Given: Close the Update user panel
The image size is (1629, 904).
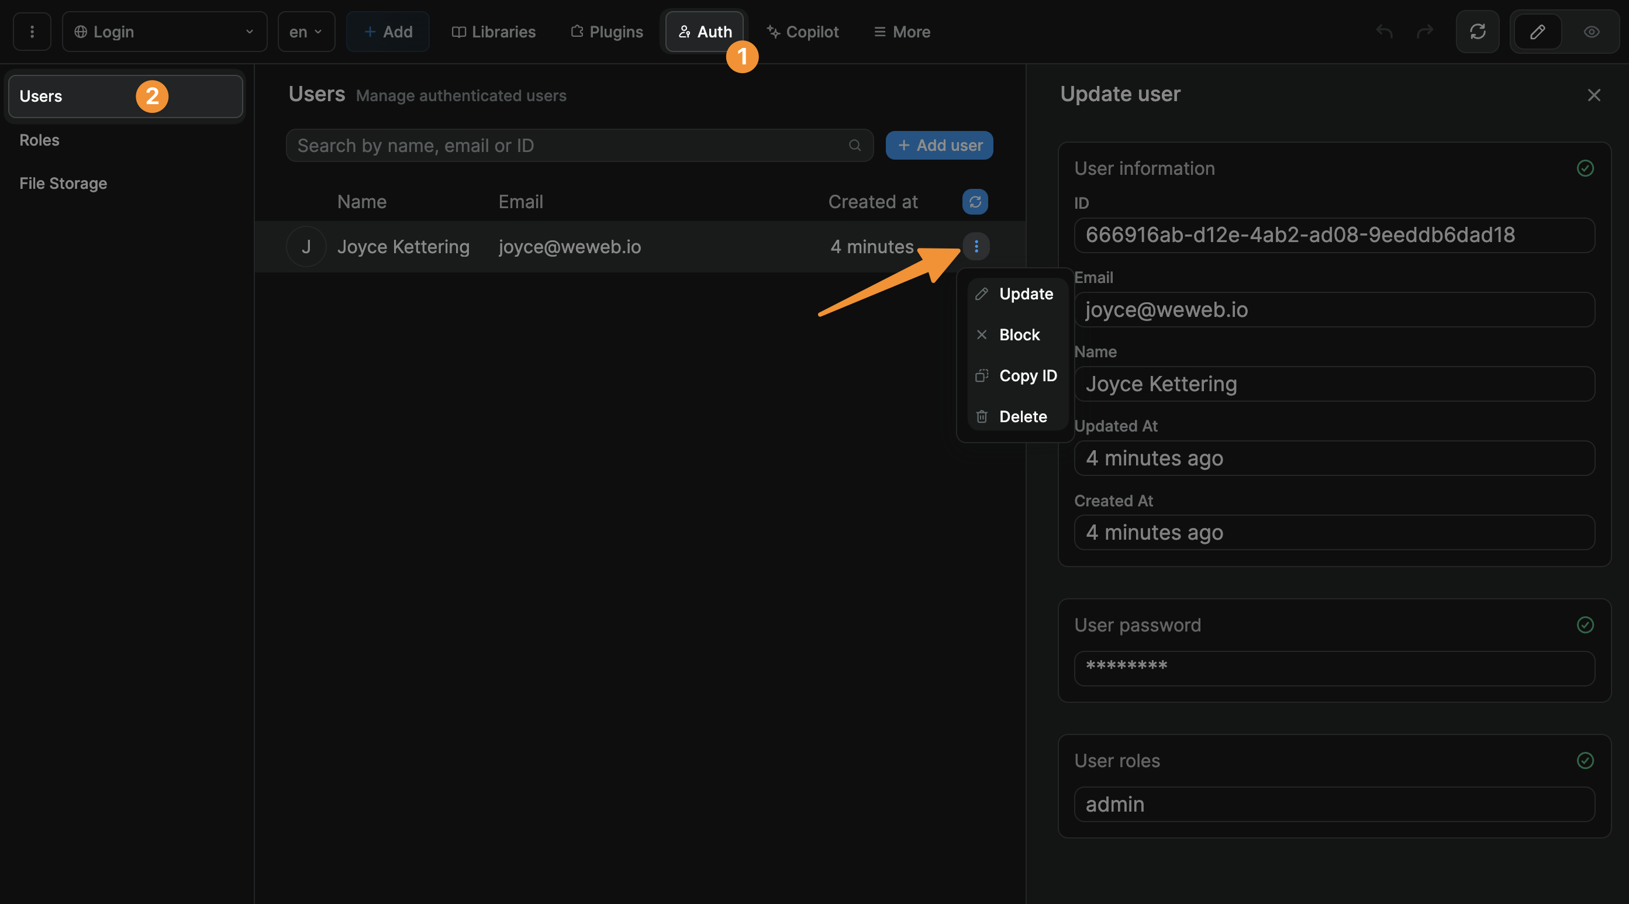Looking at the screenshot, I should pyautogui.click(x=1593, y=95).
